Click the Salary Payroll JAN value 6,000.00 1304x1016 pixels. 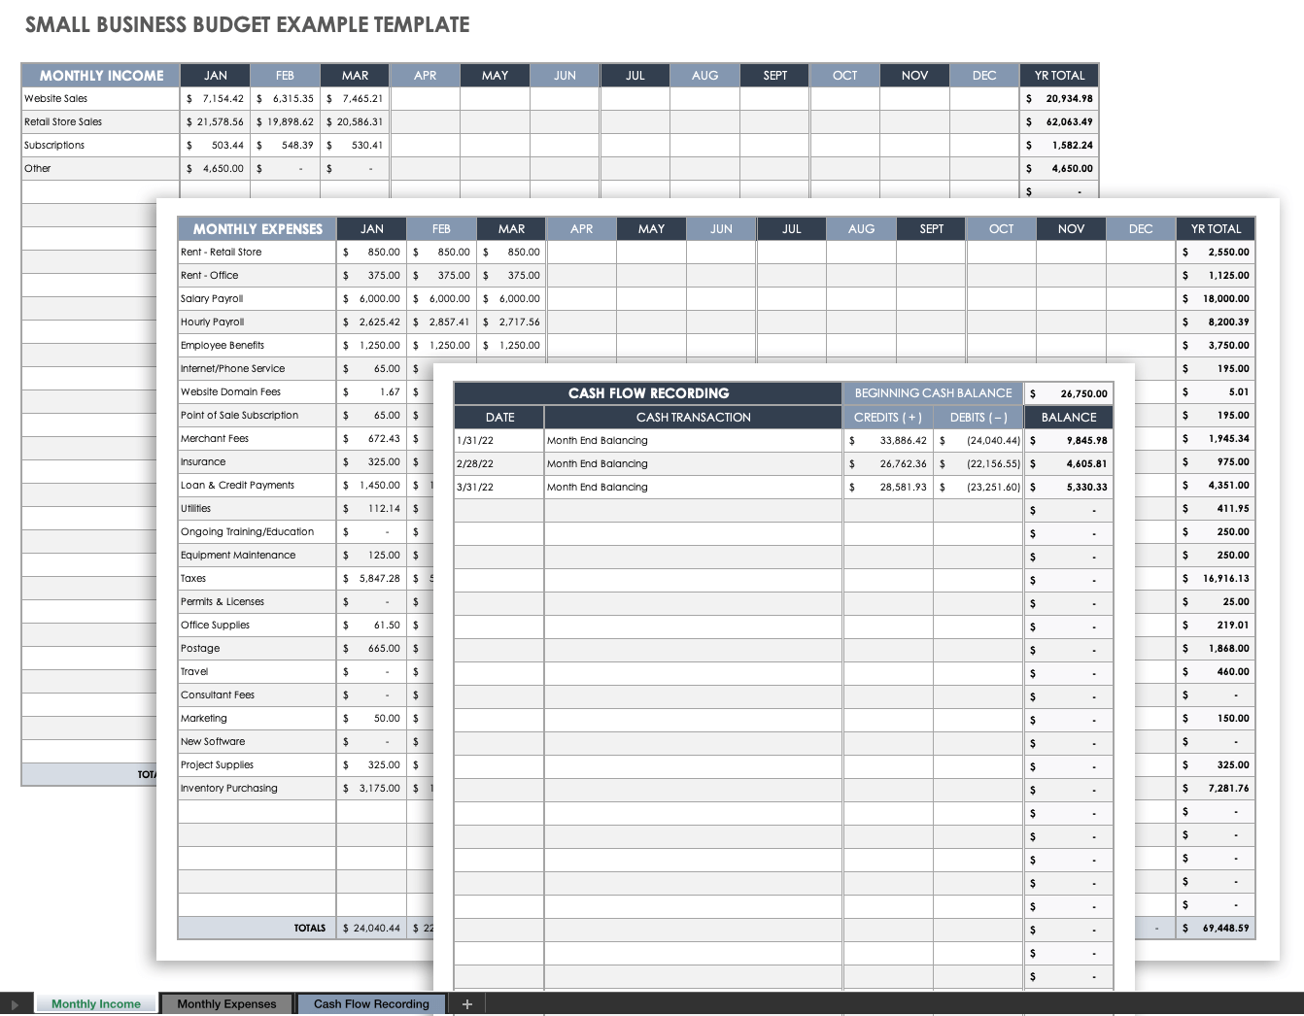372,298
